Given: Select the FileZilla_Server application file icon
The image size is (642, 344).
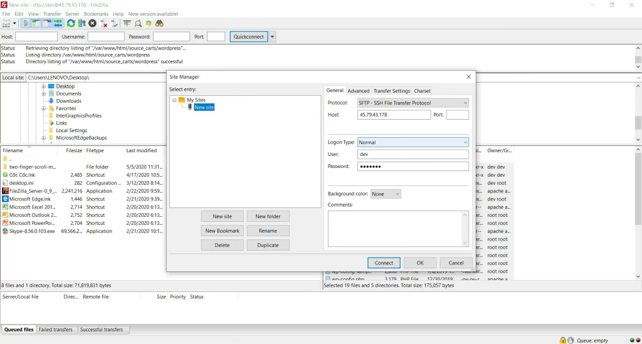Looking at the screenshot, I should click(x=5, y=190).
